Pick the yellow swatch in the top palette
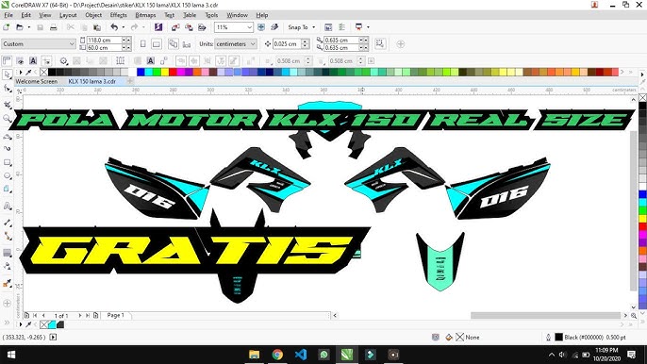The width and height of the screenshot is (647, 364). (x=165, y=72)
